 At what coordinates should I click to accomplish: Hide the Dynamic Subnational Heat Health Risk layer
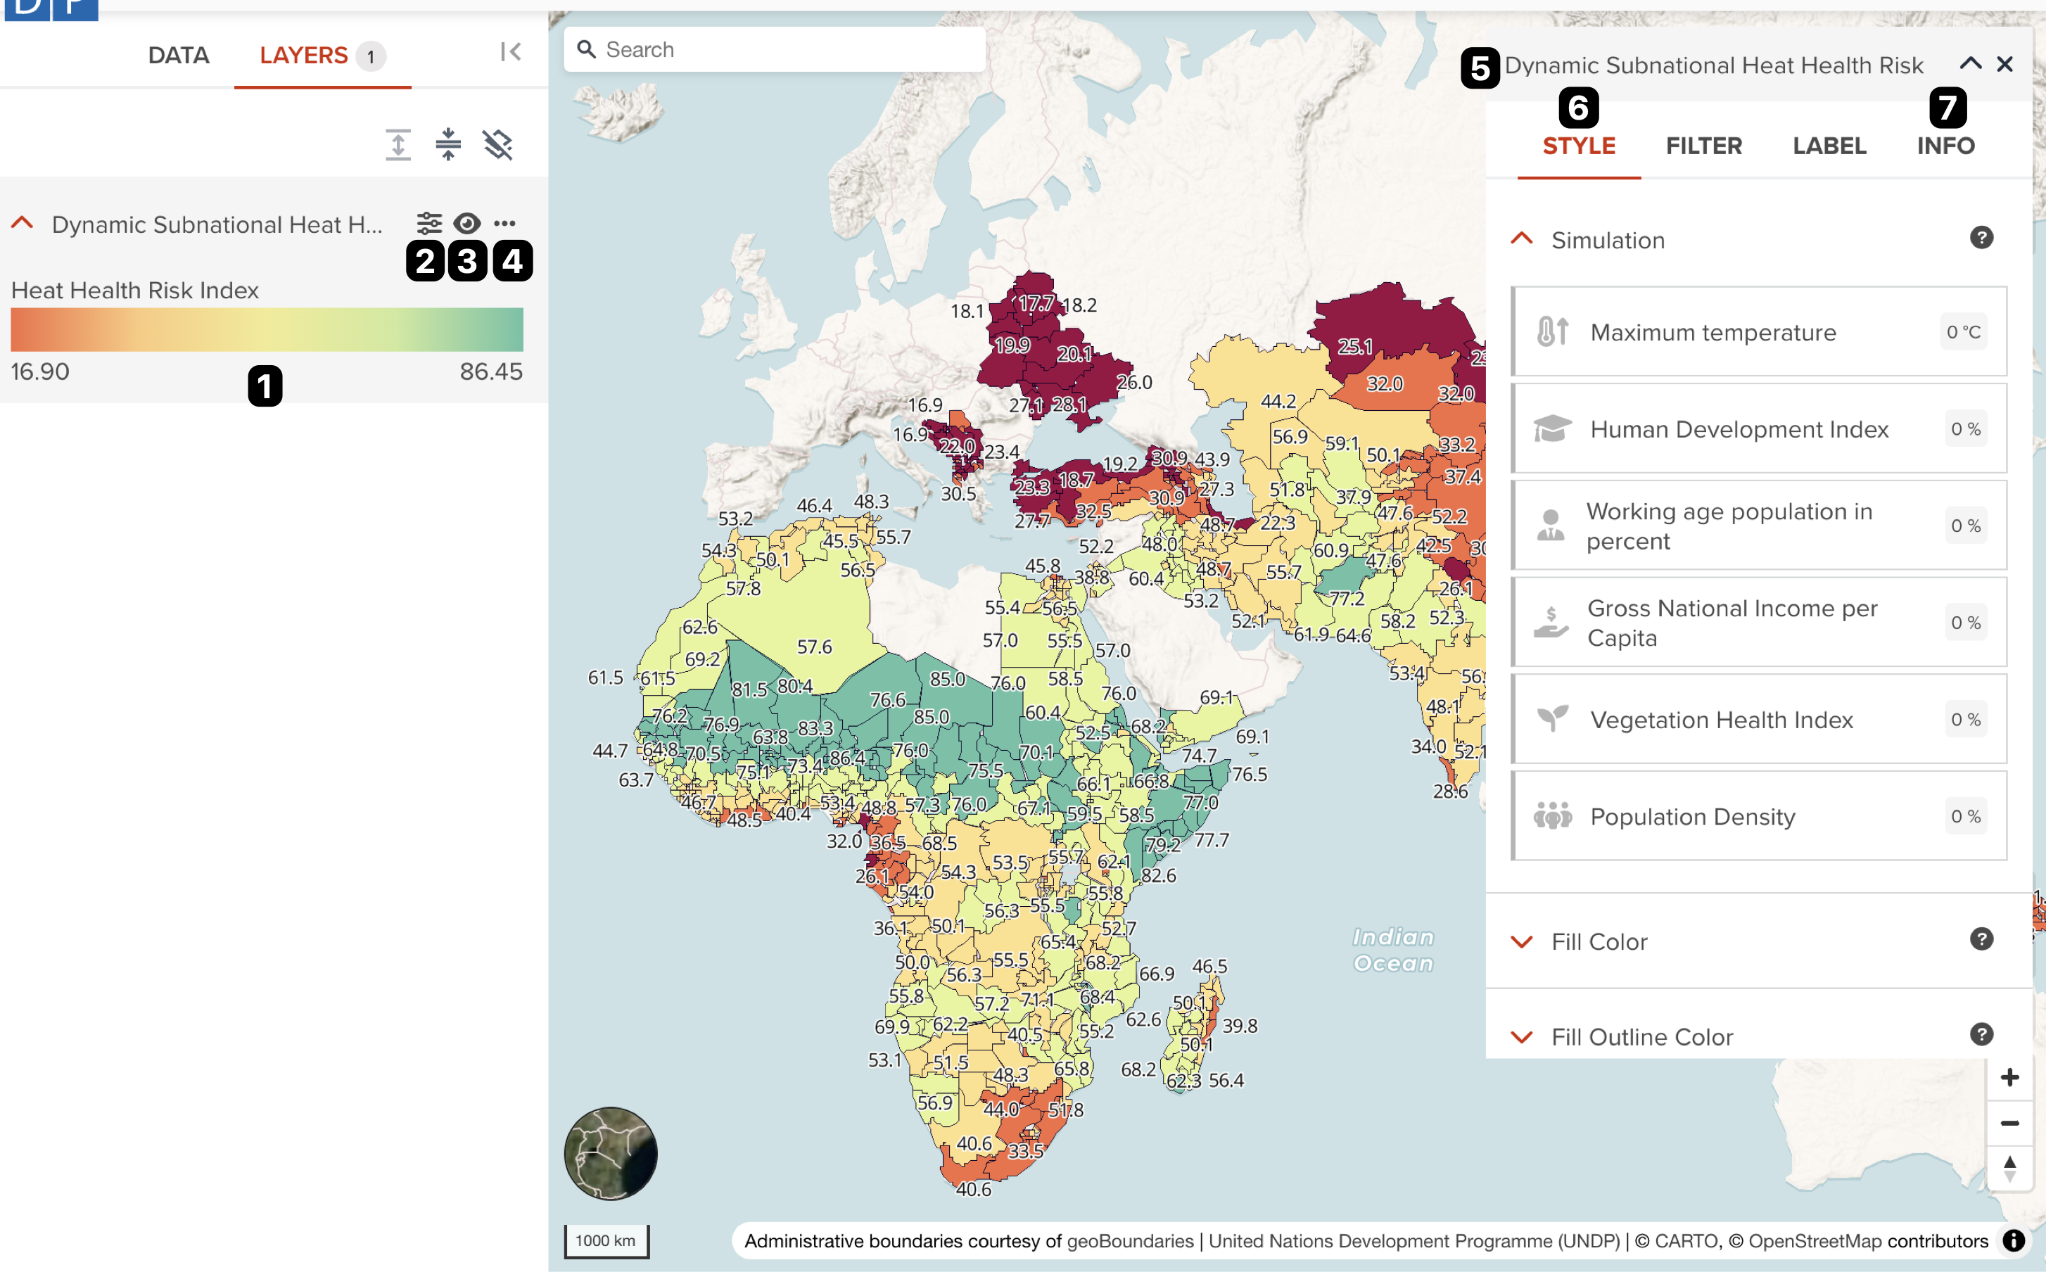pos(467,223)
